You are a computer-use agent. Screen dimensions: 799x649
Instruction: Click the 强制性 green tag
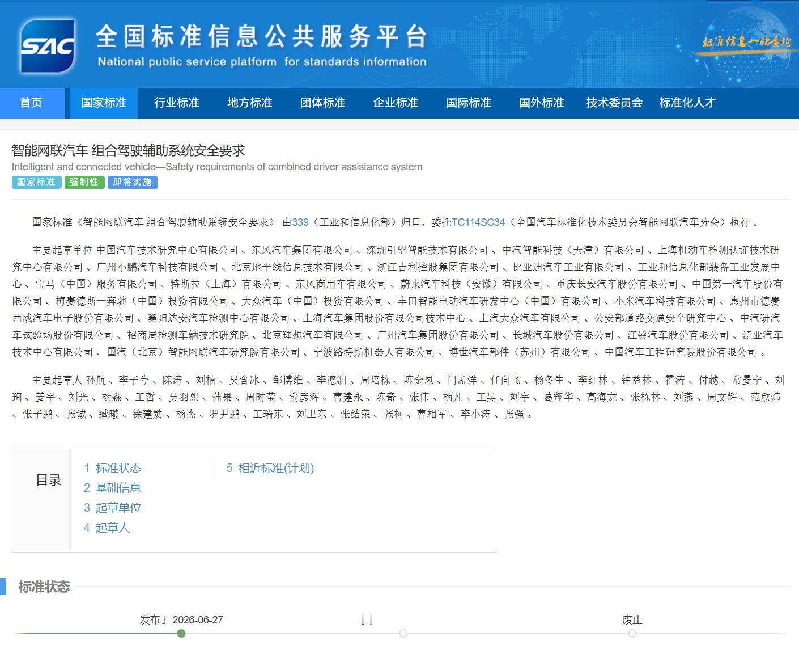tap(84, 182)
